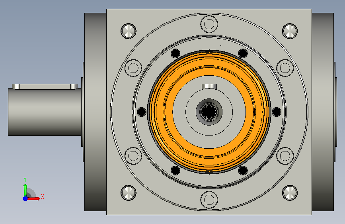Select the black tapped hole left of the orange ring
The width and height of the screenshot is (345, 224).
pos(142,112)
